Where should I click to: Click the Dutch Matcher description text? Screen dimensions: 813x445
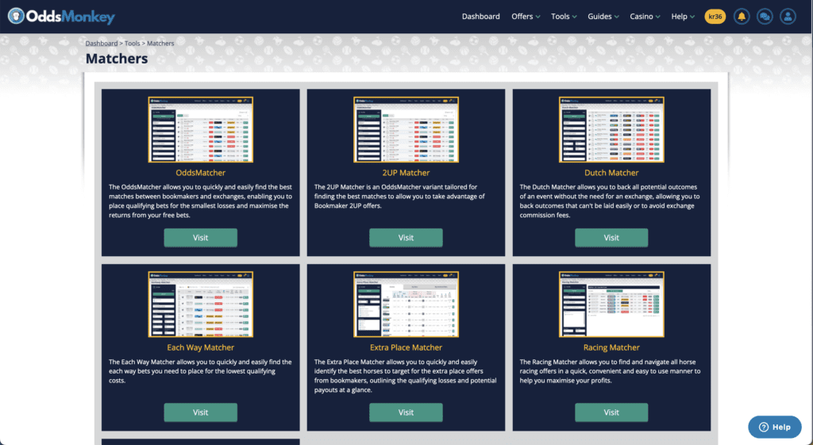tap(611, 201)
